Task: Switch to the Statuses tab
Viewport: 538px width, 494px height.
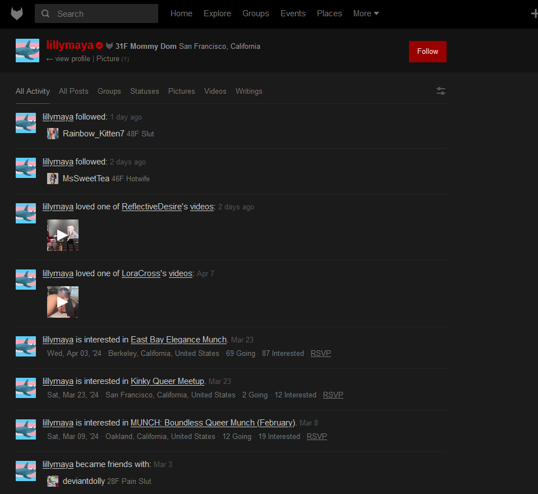Action: tap(144, 92)
